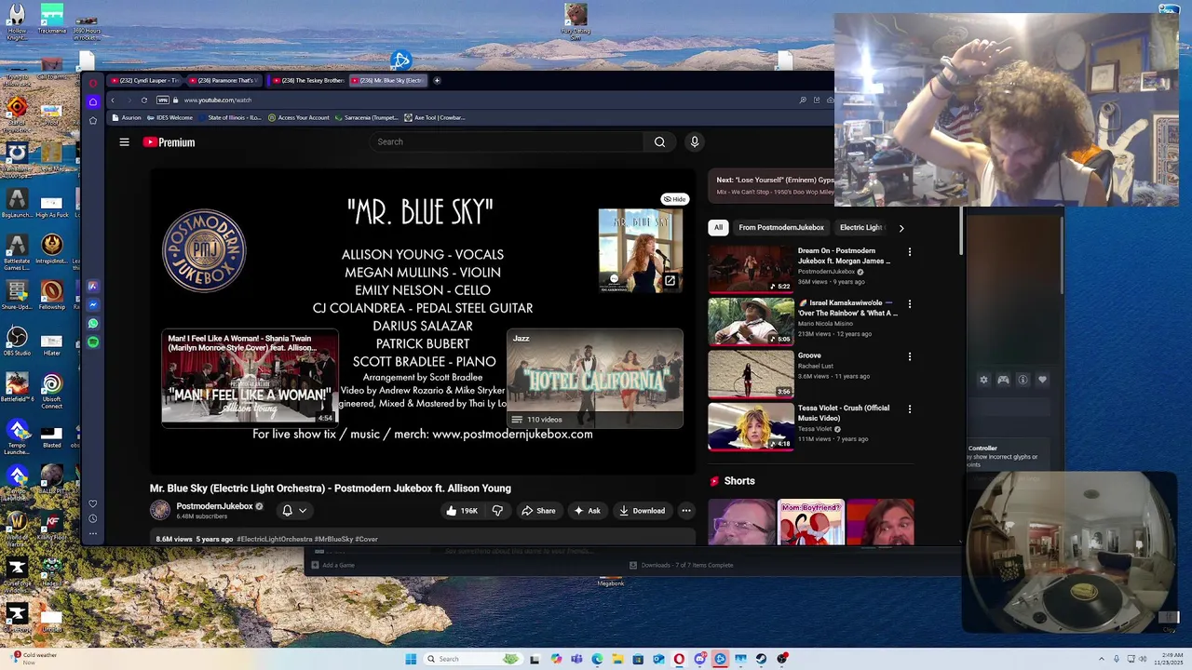Start voice search with the microphone icon

tap(694, 141)
